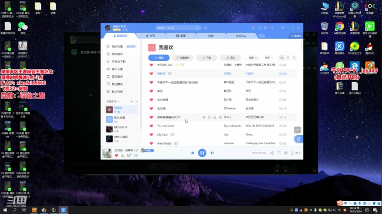Click the playback progress bar above player controls
The width and height of the screenshot is (382, 214).
(x=202, y=147)
